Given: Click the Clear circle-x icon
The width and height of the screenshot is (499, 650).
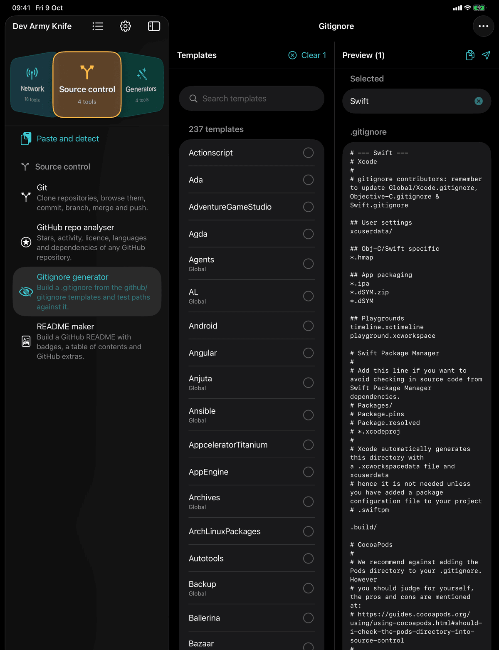Looking at the screenshot, I should click(x=293, y=55).
